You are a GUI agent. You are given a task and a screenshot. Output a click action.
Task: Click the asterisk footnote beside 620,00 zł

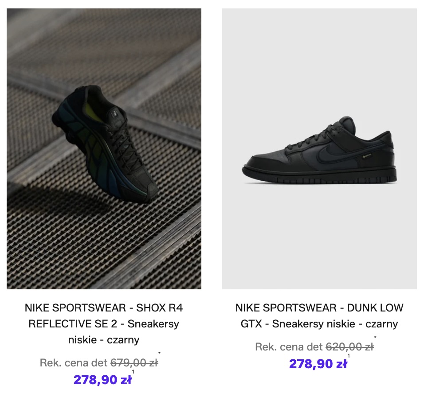click(x=375, y=338)
